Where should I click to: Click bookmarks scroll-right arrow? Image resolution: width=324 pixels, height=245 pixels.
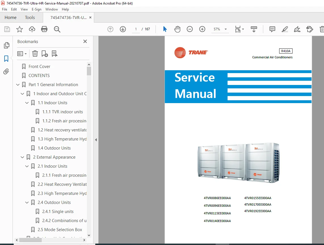coord(84,240)
